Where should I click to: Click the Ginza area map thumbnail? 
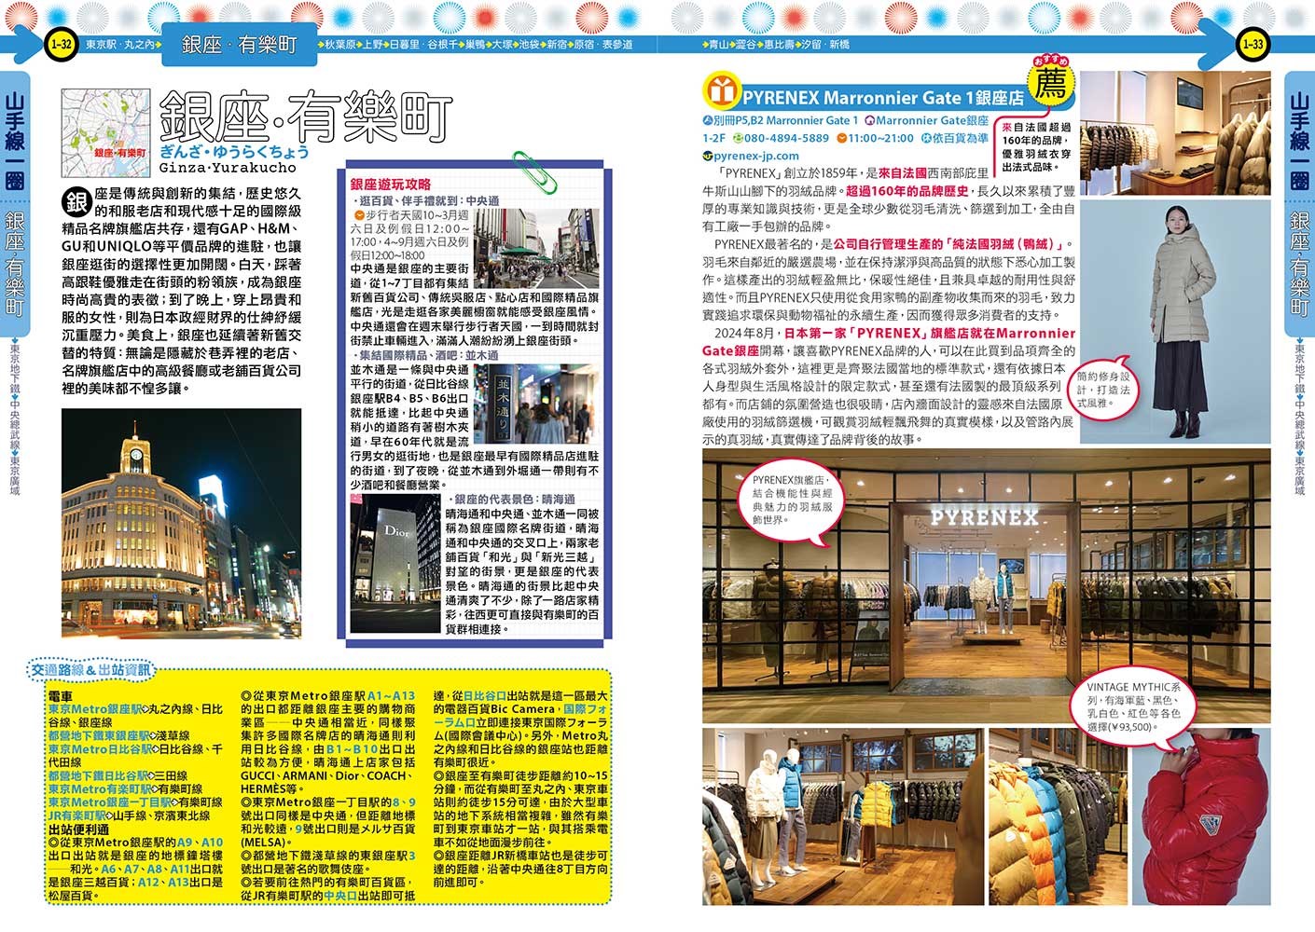(x=105, y=132)
